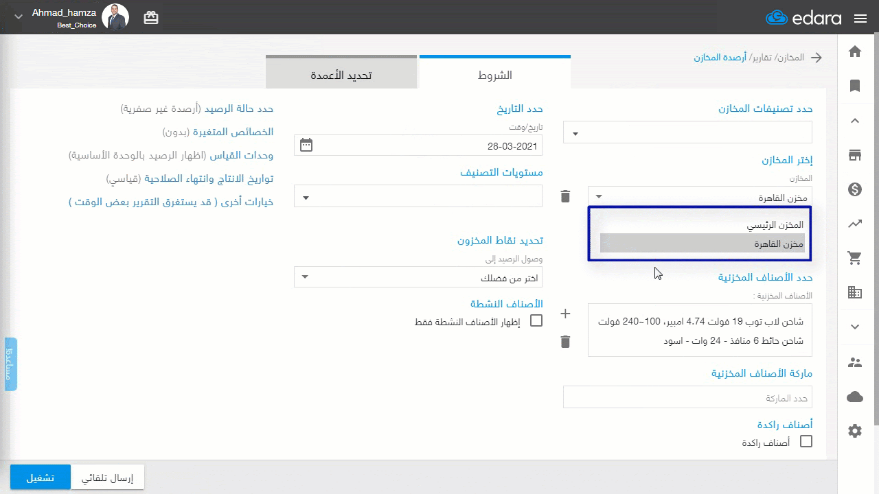Image resolution: width=879 pixels, height=494 pixels.
Task: Click the الخصائص المتغيرة option link
Action: (233, 132)
